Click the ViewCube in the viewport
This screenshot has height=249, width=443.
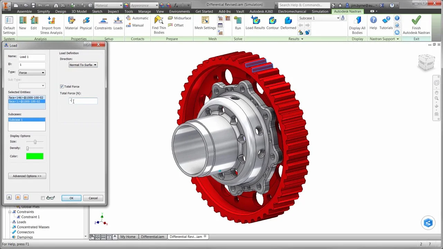pyautogui.click(x=426, y=62)
